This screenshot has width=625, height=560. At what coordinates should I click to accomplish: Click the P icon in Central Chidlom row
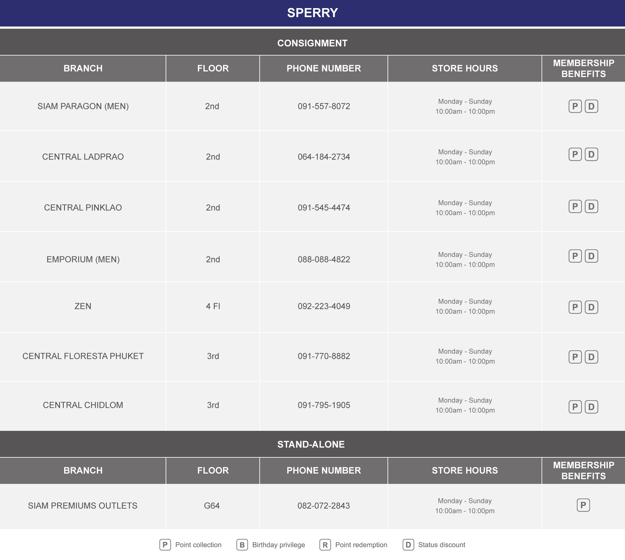pos(575,407)
